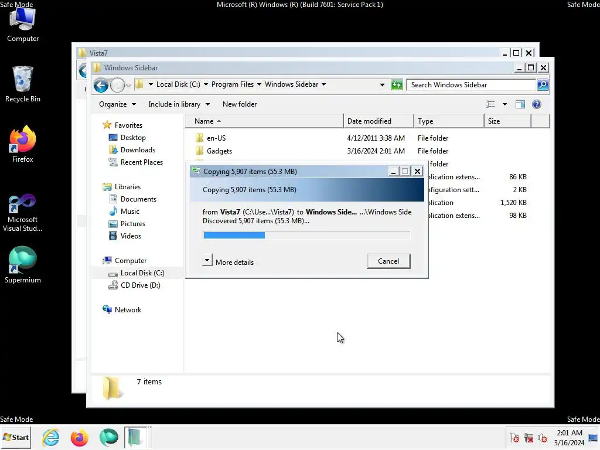Expand the Windows Sidebar breadcrumb arrow

323,84
